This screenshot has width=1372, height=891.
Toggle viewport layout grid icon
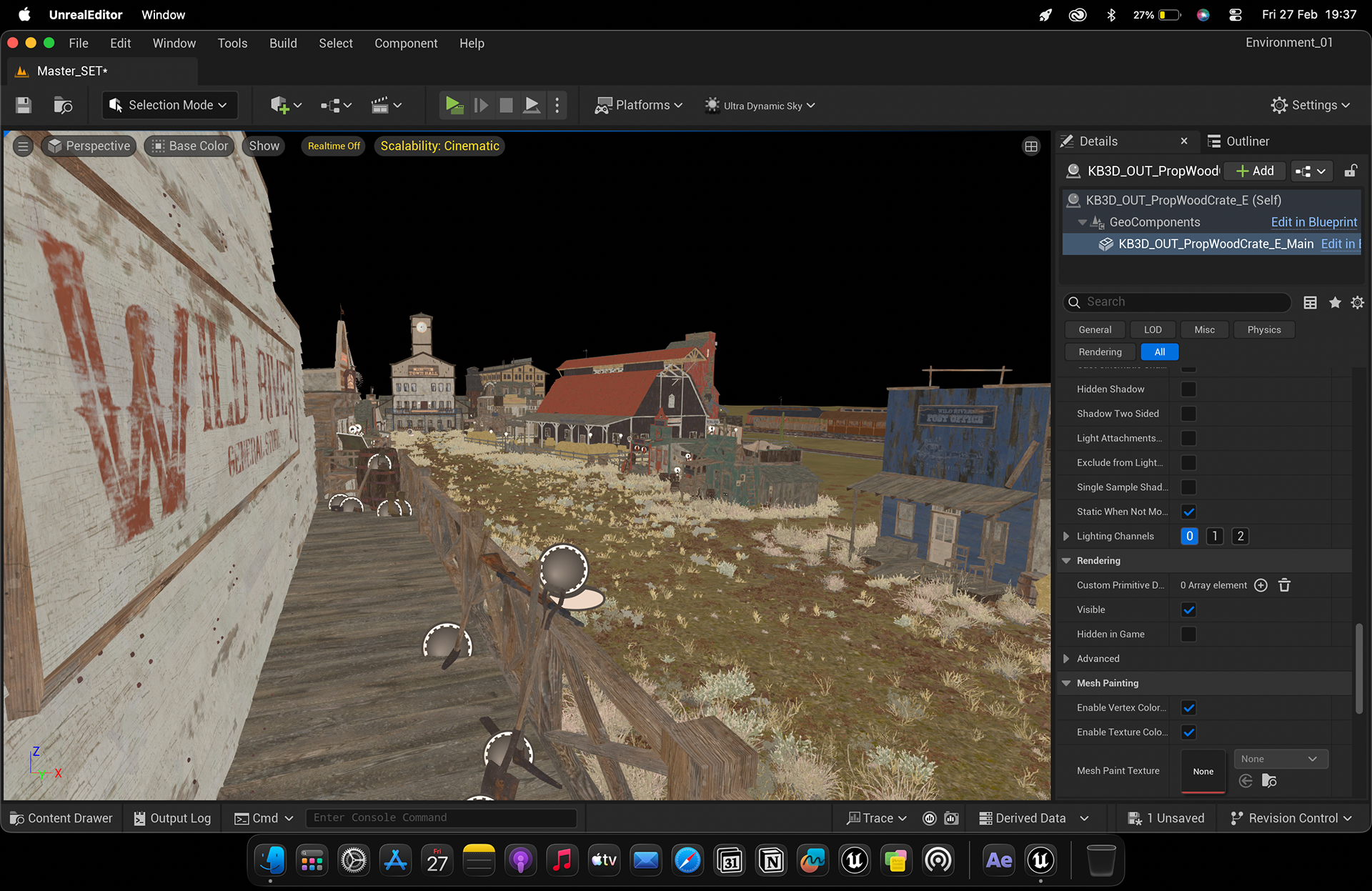(x=1031, y=146)
